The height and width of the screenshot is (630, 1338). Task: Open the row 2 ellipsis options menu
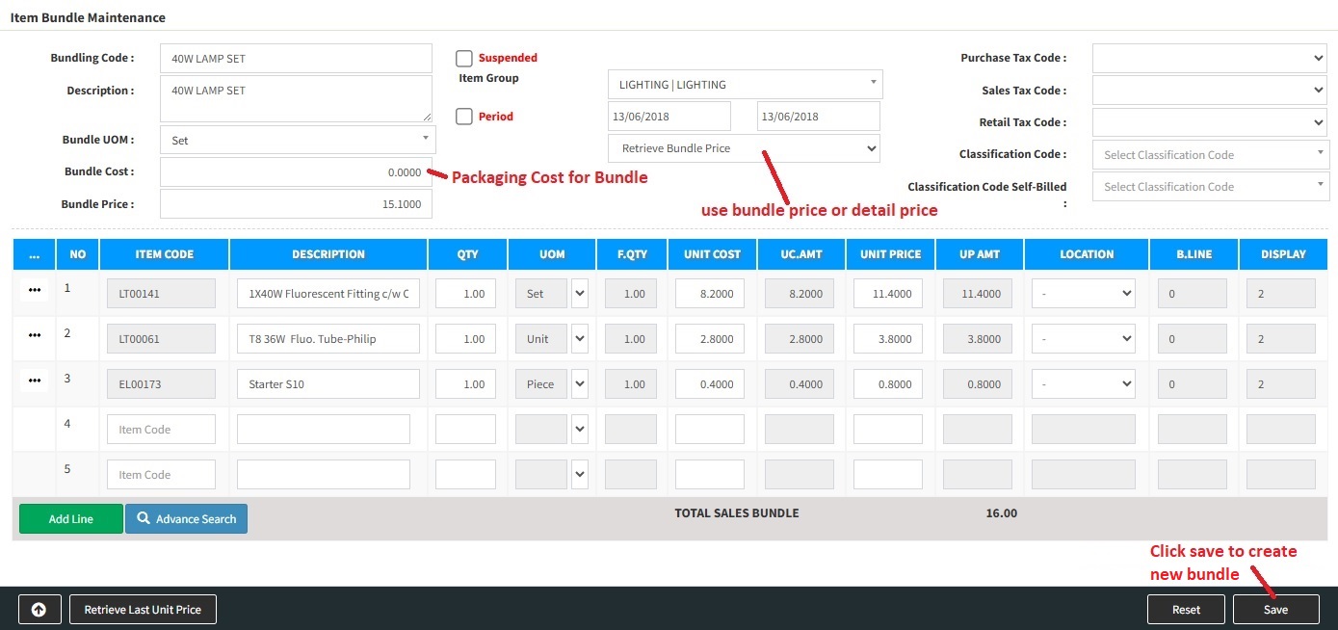point(35,335)
